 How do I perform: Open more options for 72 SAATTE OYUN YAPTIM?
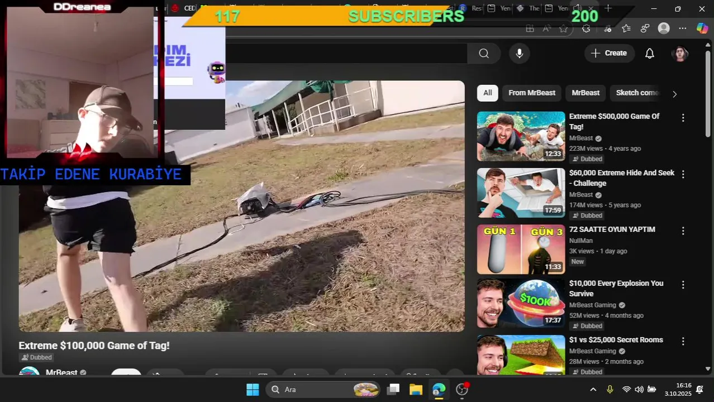coord(683,231)
